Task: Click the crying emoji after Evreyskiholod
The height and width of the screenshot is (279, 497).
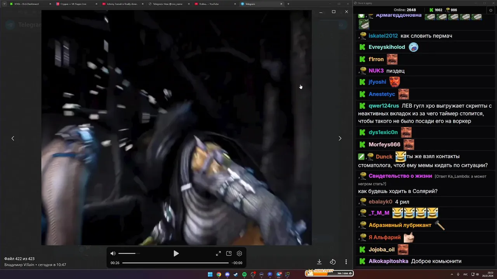Action: click(414, 47)
